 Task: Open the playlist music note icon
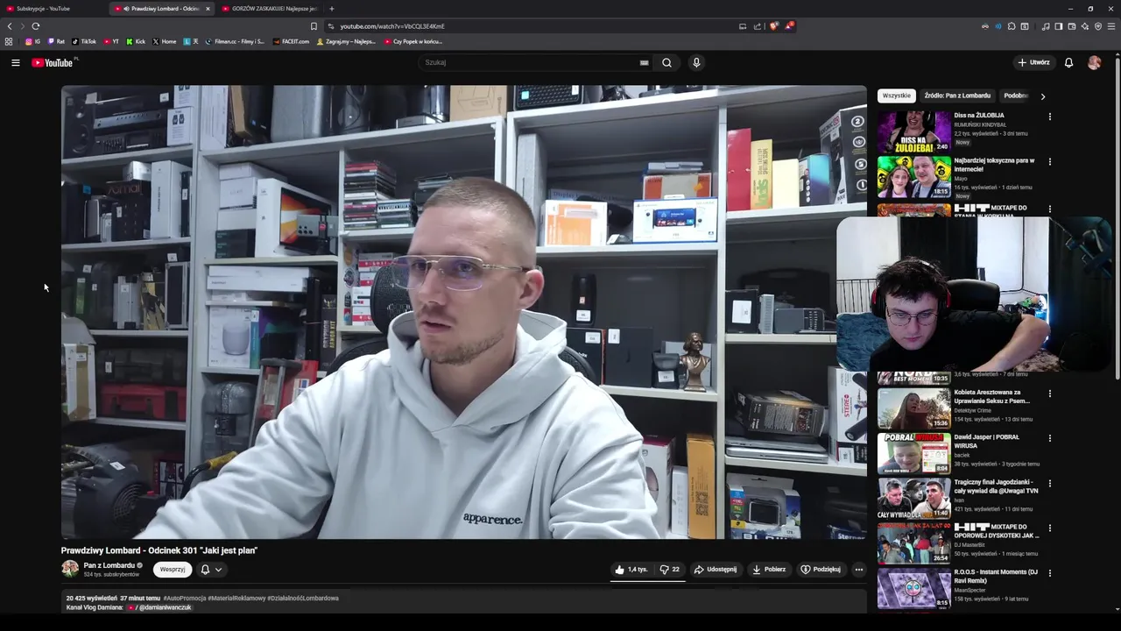click(1046, 26)
